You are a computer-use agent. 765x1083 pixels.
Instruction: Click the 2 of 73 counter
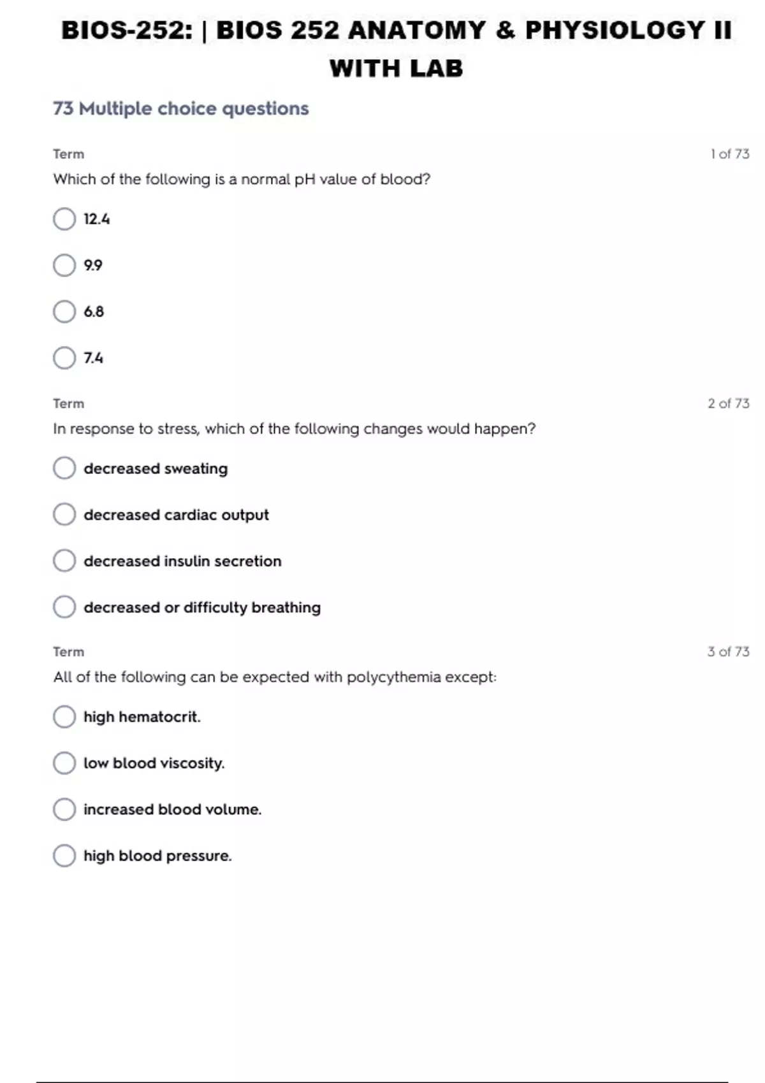[x=728, y=403]
